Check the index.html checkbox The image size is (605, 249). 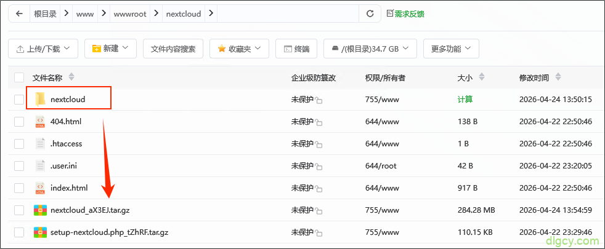coord(19,188)
